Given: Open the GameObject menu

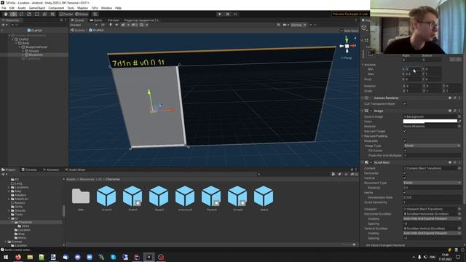Looking at the screenshot, I should pyautogui.click(x=37, y=8).
